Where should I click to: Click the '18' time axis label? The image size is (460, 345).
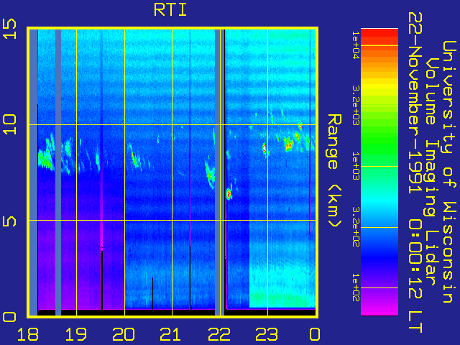coord(28,334)
